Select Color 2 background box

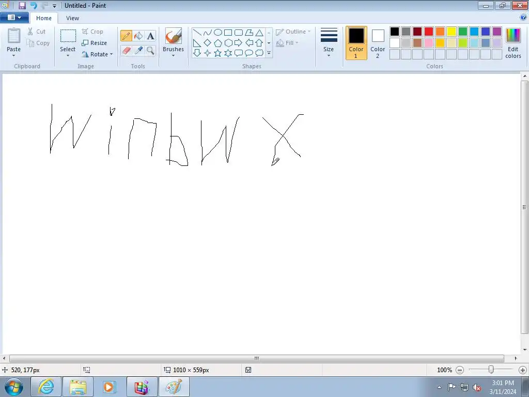click(378, 43)
